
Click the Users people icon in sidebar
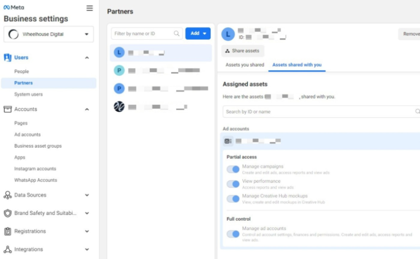coord(8,57)
